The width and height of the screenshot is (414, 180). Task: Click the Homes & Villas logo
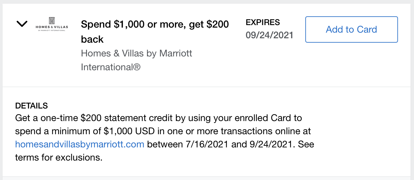click(x=52, y=24)
